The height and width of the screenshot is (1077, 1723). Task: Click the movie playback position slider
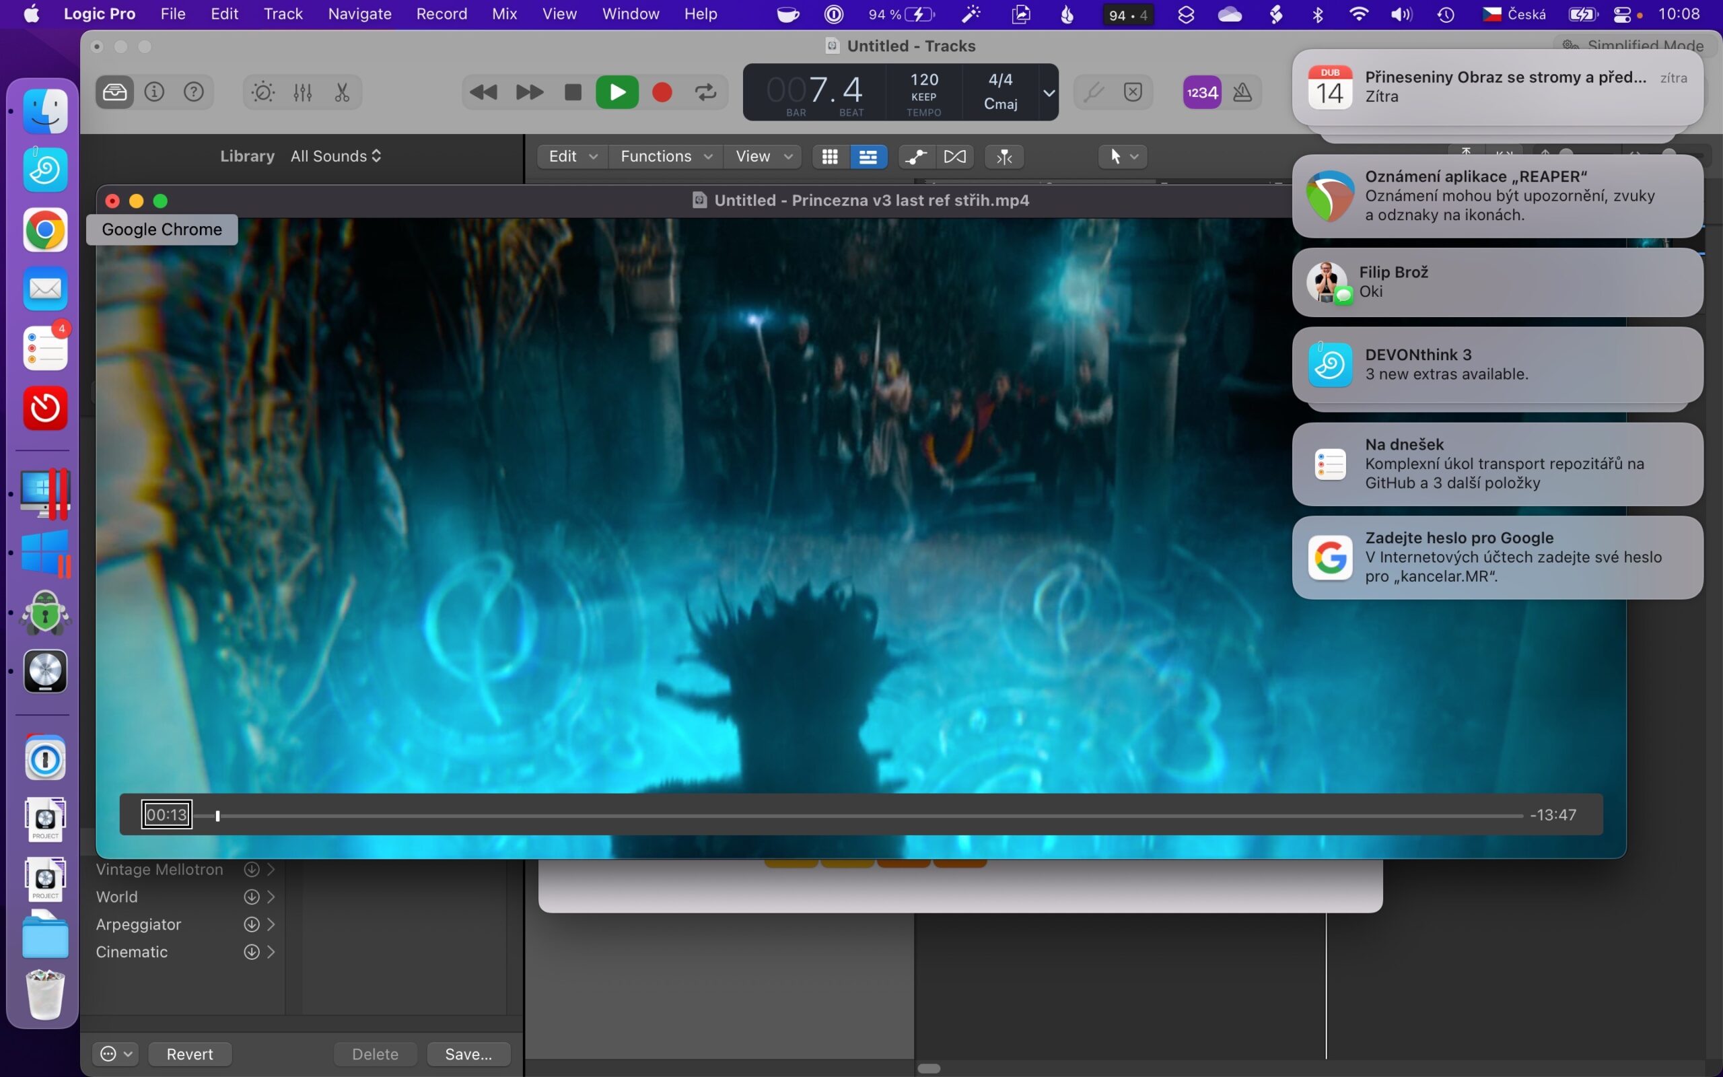tap(218, 816)
